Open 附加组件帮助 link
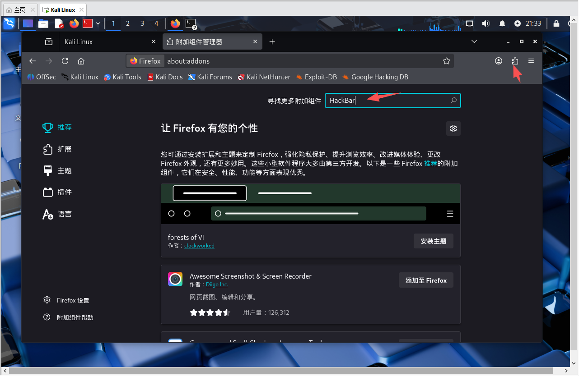 68,317
